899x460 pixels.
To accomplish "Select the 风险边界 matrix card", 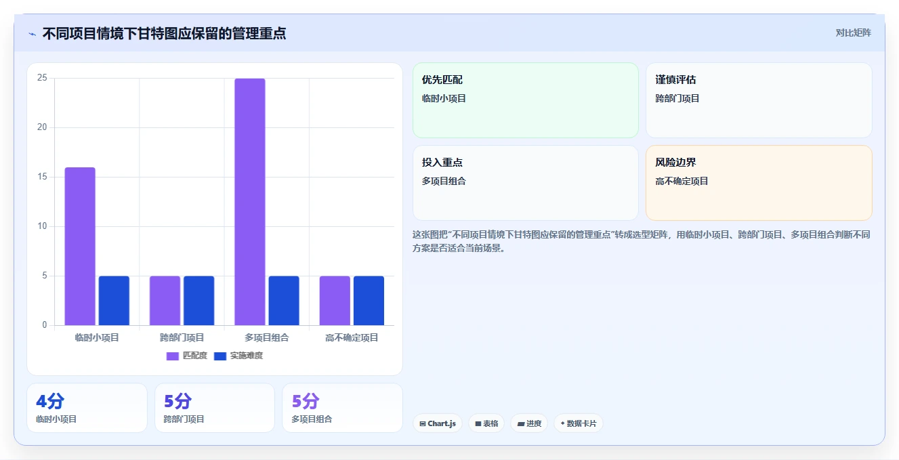I will pyautogui.click(x=759, y=183).
